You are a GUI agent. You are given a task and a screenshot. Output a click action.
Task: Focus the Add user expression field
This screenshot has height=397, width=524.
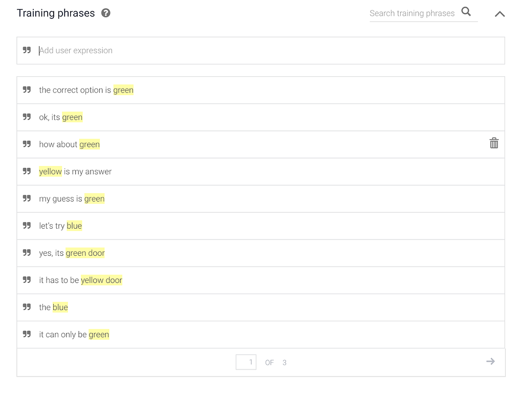260,51
